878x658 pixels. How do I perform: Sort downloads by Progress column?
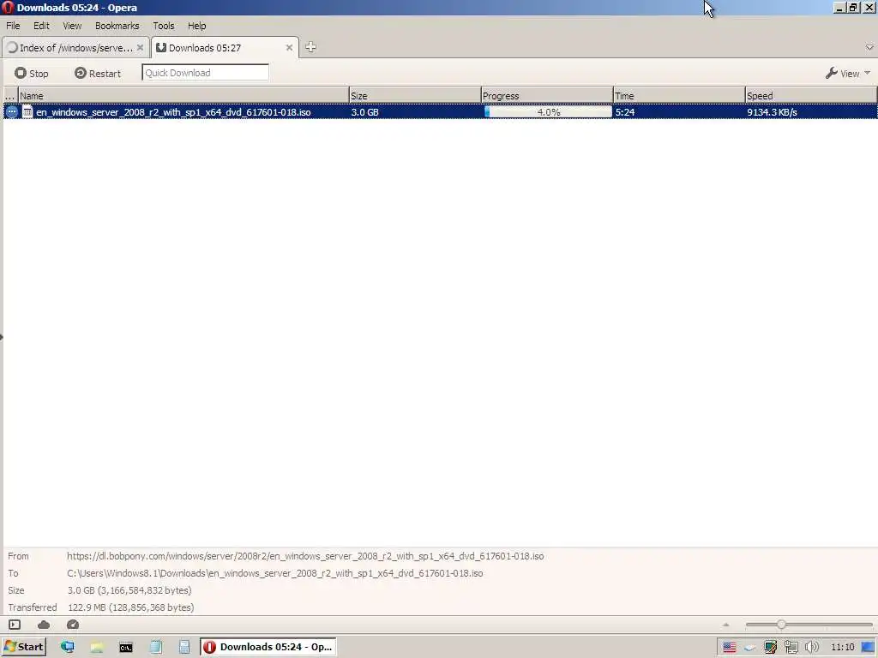(547, 96)
